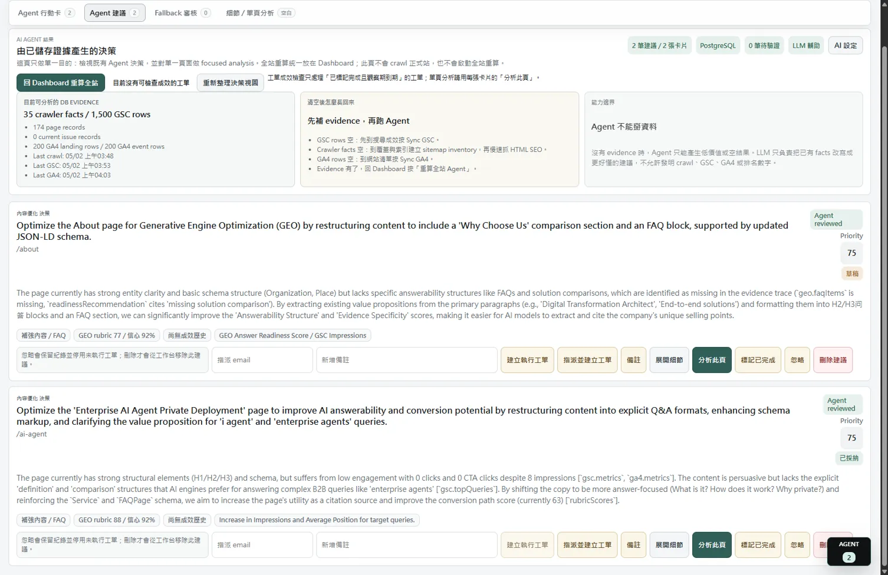
Task: Click 忽略 on the /ai-agent card
Action: (x=797, y=545)
